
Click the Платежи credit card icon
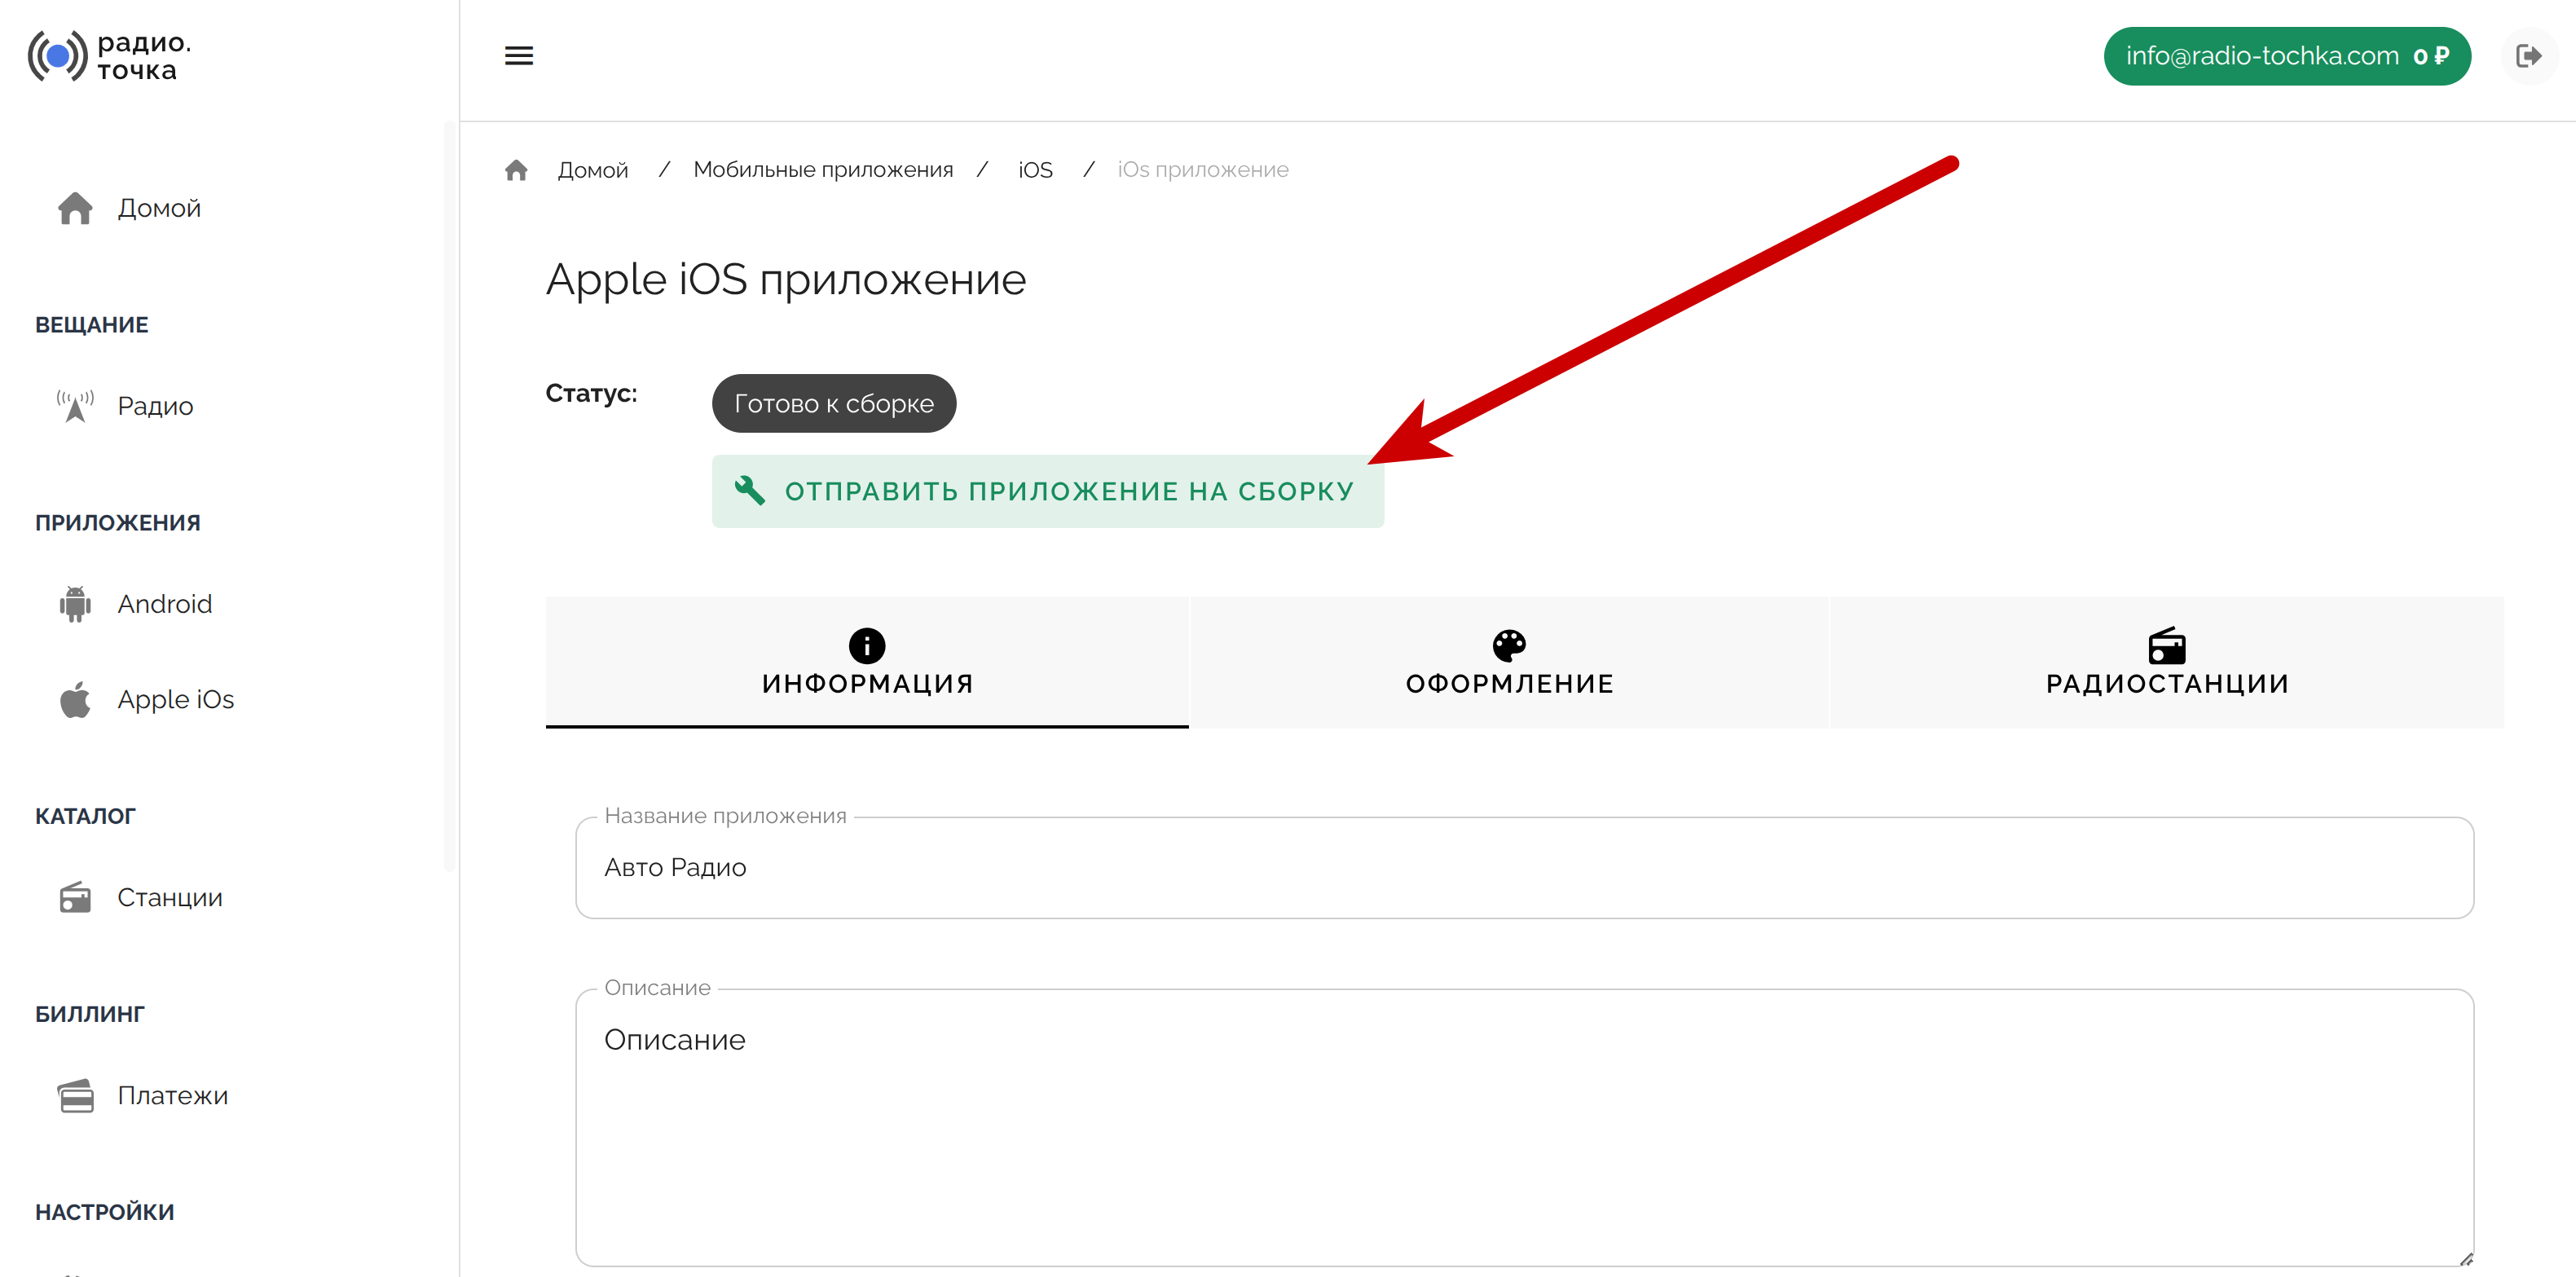tap(75, 1096)
